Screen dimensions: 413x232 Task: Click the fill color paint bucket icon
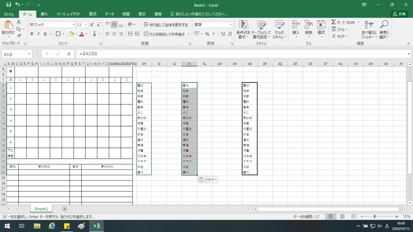click(71, 34)
